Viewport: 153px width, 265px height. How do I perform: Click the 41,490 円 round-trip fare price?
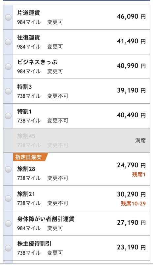[x=131, y=41]
